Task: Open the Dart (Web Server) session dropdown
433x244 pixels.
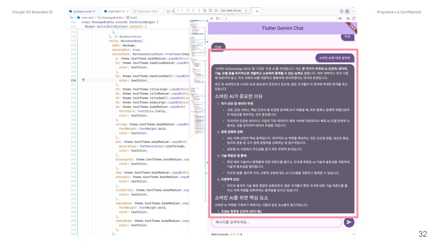Action: [234, 11]
